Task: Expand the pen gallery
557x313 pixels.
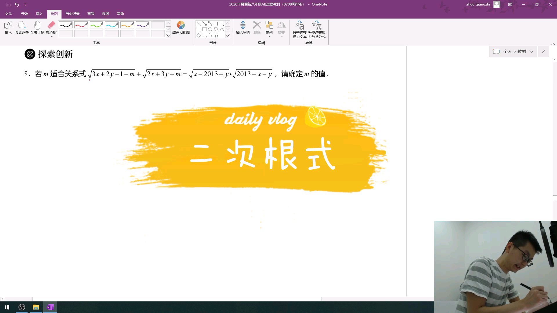Action: [168, 35]
